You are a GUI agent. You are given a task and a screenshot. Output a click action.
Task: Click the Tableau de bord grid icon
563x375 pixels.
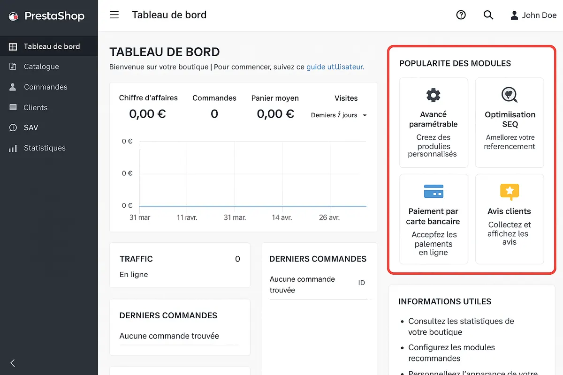(13, 46)
